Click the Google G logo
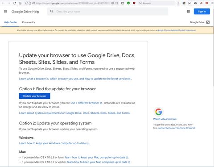Image resolution: width=214 pixels, height=167 pixels. 158,112
